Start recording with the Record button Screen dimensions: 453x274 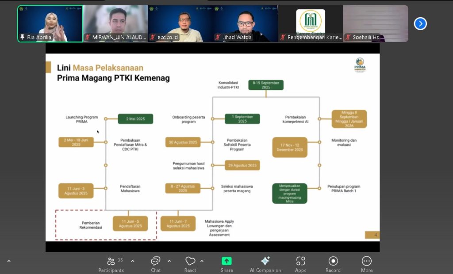pyautogui.click(x=333, y=264)
